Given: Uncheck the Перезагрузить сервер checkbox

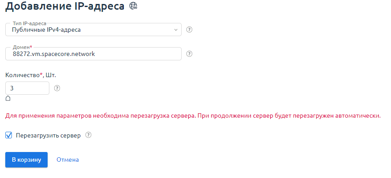Looking at the screenshot, I should (9, 135).
